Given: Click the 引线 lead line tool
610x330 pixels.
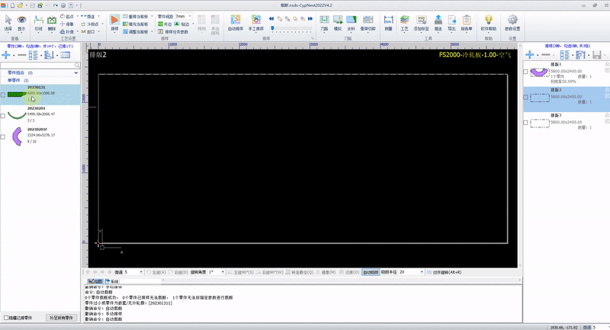Looking at the screenshot, I should pyautogui.click(x=38, y=21).
